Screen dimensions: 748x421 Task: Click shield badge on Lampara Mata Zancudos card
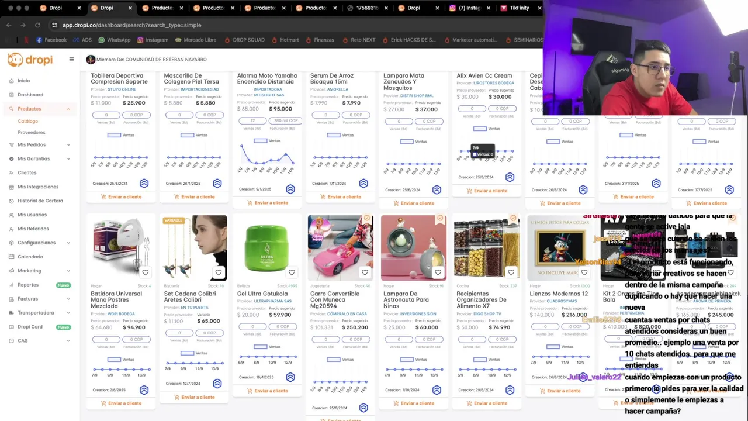point(437,190)
